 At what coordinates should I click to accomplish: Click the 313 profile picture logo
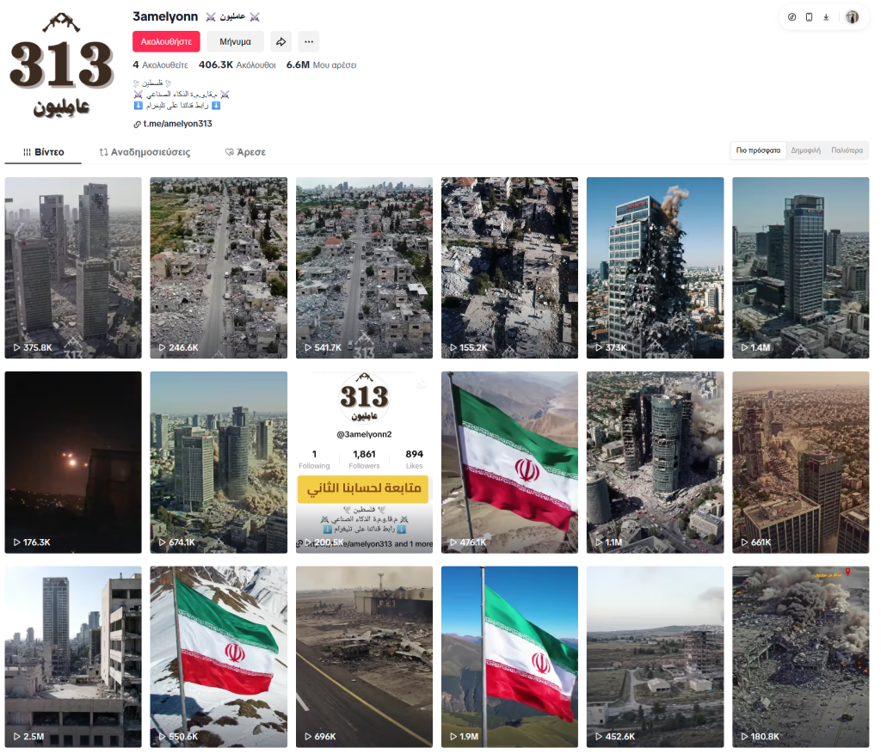(x=61, y=64)
